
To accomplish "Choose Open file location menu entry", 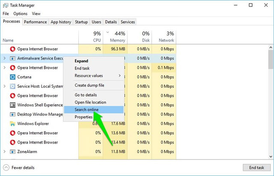I will click(x=94, y=102).
